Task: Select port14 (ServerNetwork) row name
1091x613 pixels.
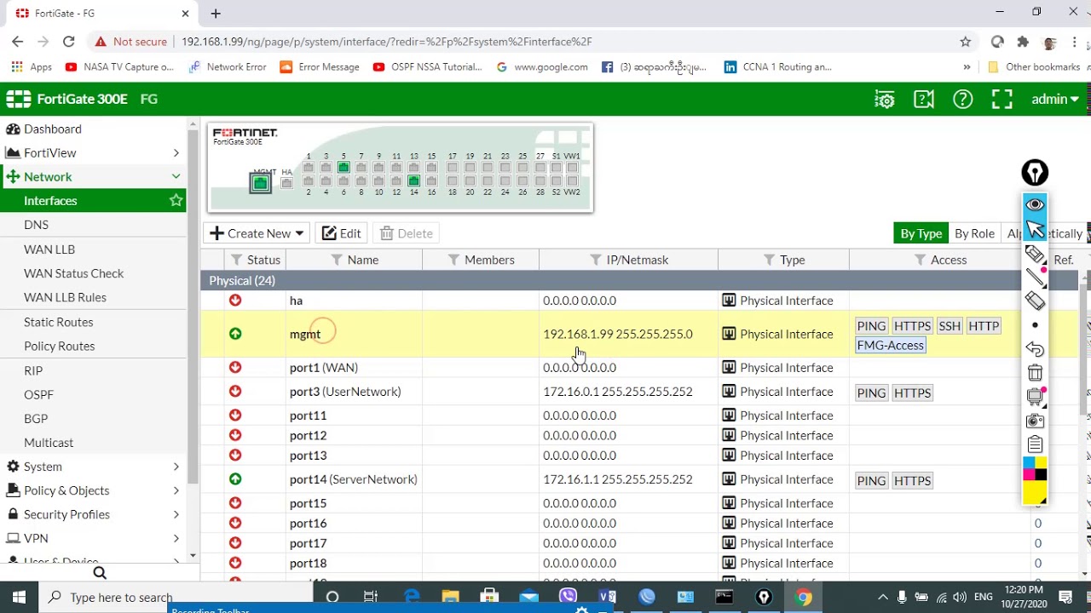Action: coord(353,479)
